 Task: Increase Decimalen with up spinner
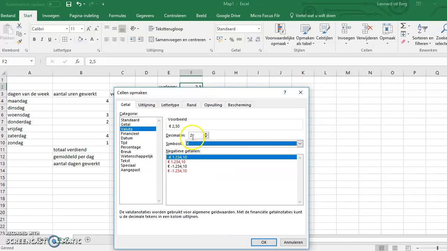206,134
